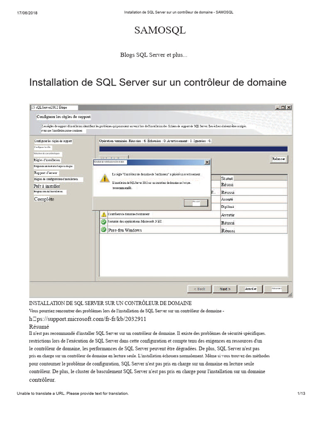
Task: Click the help button at bottom right
Action: [x=276, y=289]
